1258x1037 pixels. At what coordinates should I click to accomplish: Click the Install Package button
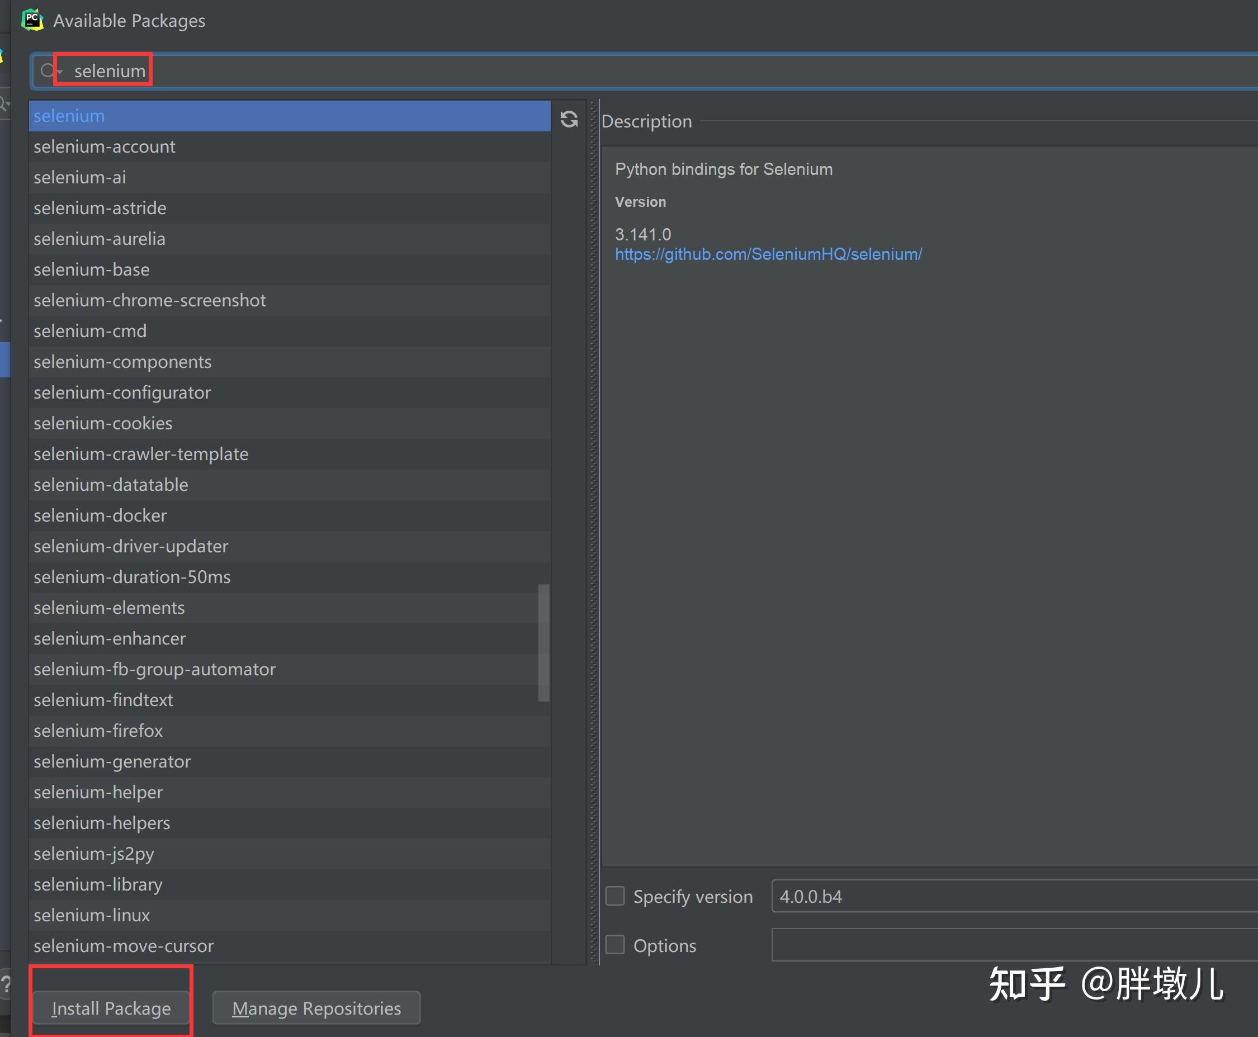point(111,1008)
